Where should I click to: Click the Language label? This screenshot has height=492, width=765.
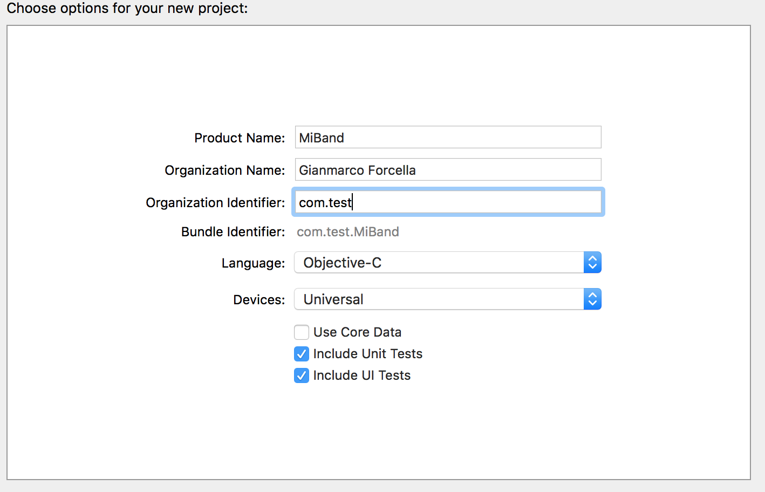point(253,263)
